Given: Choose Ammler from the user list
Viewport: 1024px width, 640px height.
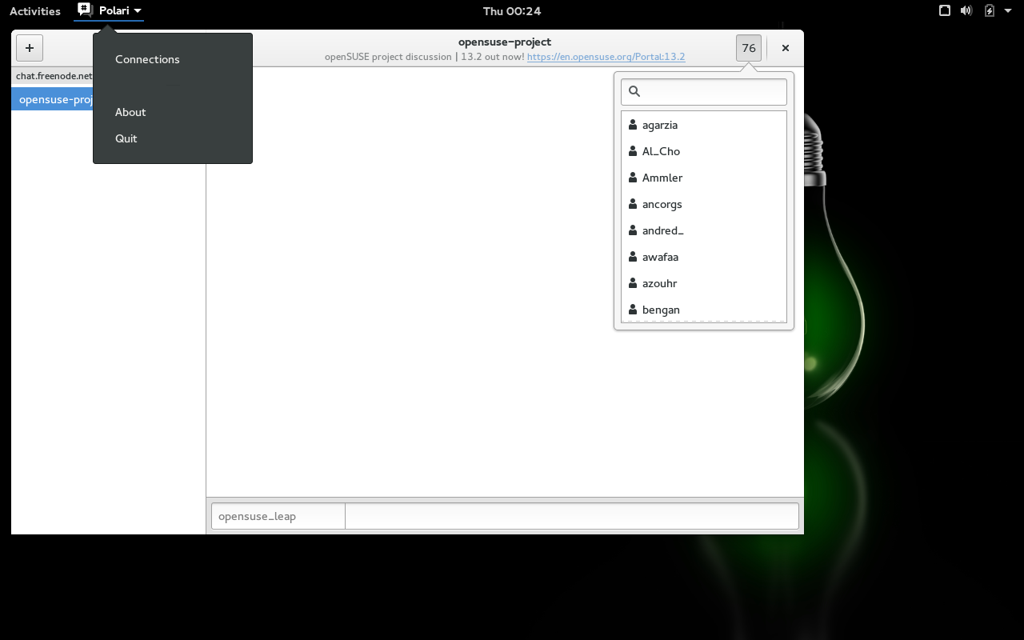Looking at the screenshot, I should (662, 178).
